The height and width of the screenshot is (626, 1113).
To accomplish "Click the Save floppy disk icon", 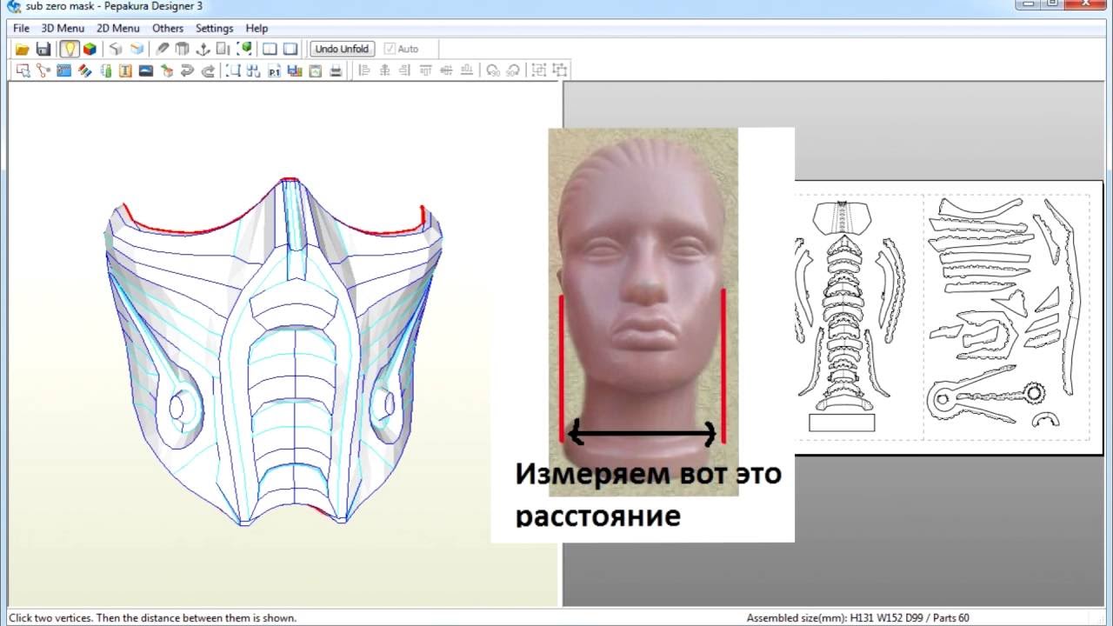I will coord(43,49).
